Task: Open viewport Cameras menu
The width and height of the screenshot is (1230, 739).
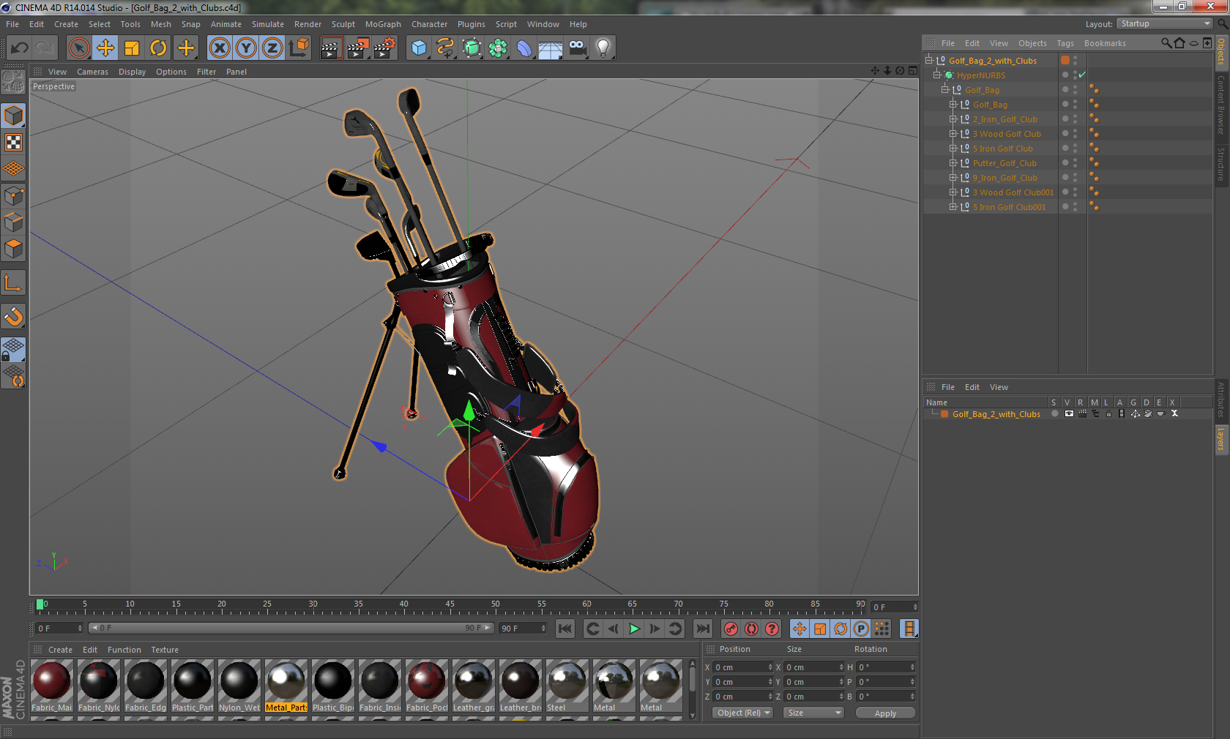Action: pos(92,72)
